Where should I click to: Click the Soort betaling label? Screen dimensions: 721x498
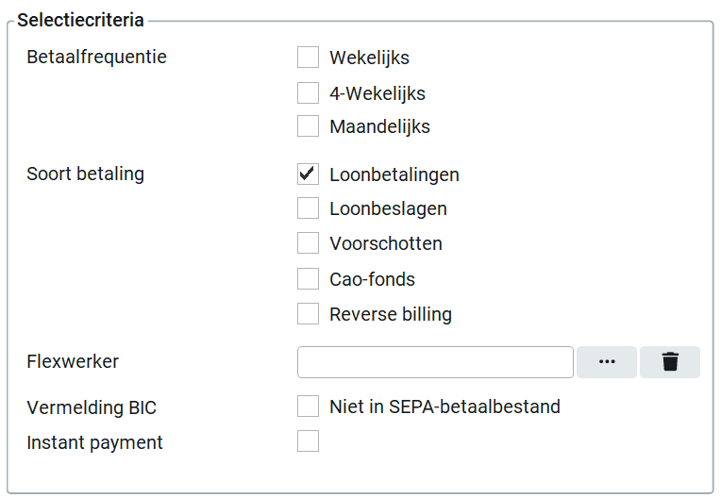(x=85, y=174)
